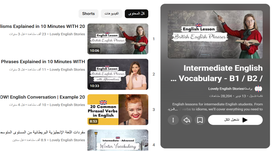Click the channel name link in playlist panel

[x=226, y=89]
